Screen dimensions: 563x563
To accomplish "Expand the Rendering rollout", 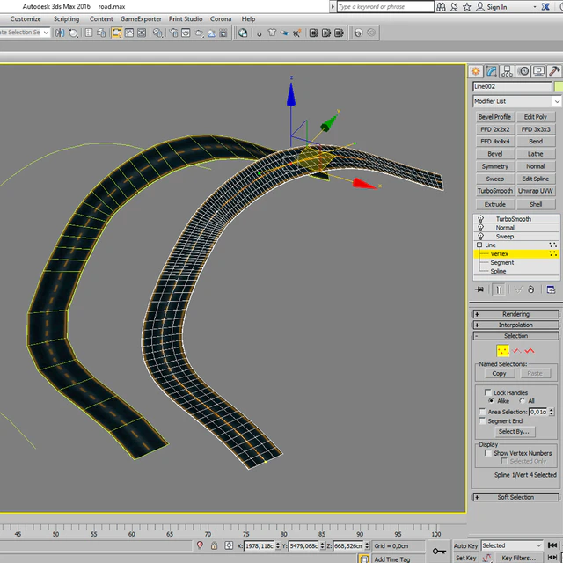I will pyautogui.click(x=515, y=314).
